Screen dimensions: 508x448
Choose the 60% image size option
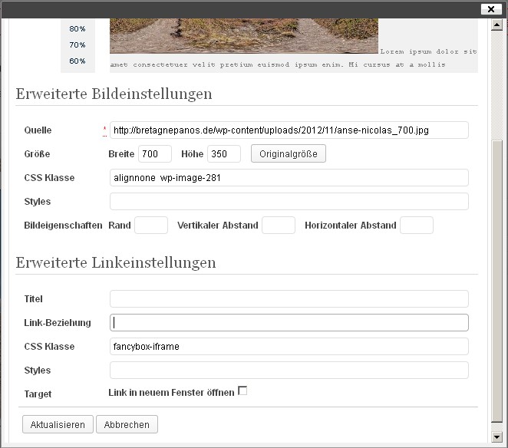click(x=78, y=61)
